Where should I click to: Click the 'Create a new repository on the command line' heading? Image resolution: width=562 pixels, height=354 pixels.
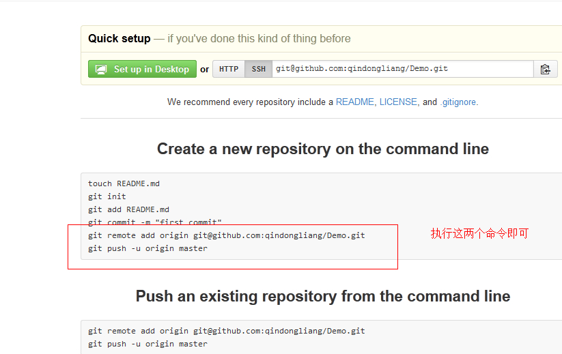tap(323, 149)
